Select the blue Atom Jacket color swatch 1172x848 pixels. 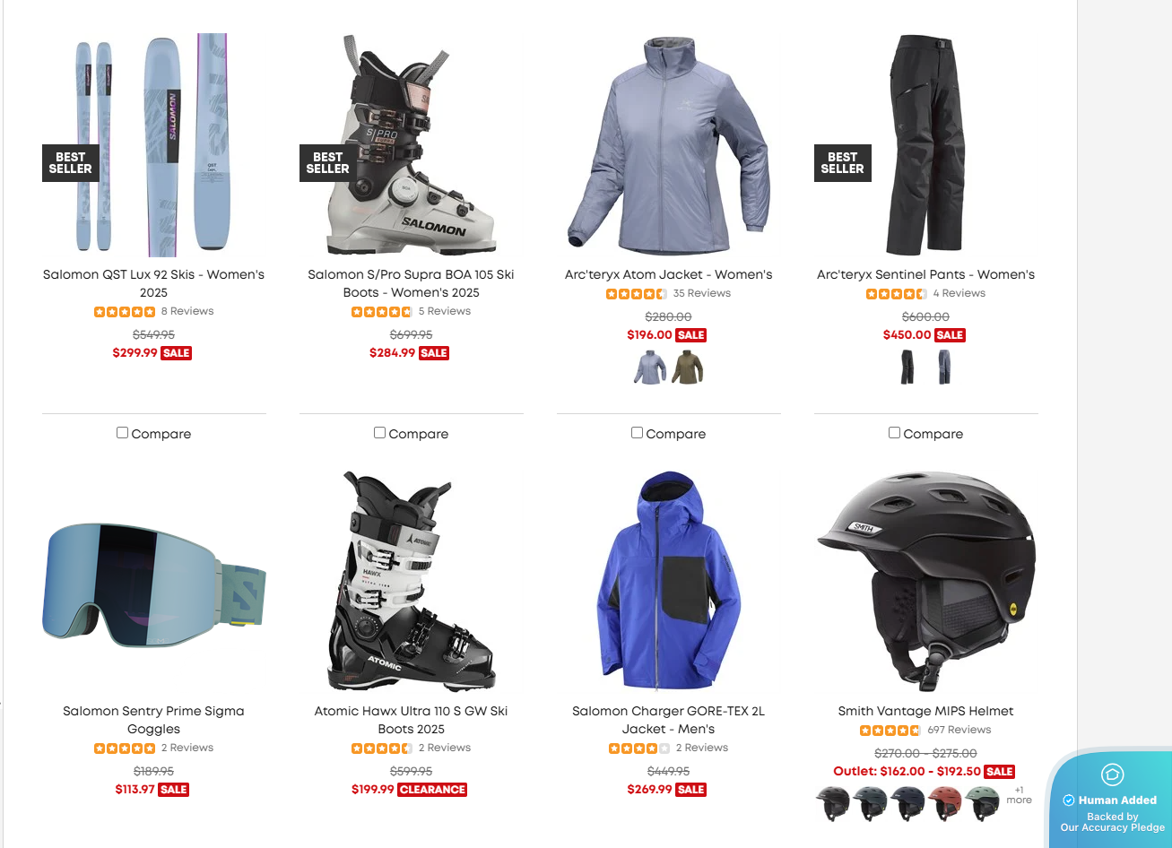(650, 368)
